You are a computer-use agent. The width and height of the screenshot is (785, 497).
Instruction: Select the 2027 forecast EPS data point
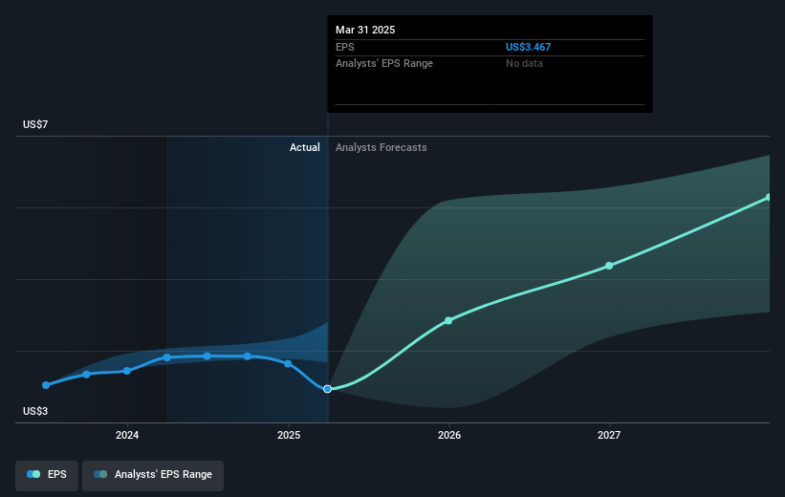[609, 266]
